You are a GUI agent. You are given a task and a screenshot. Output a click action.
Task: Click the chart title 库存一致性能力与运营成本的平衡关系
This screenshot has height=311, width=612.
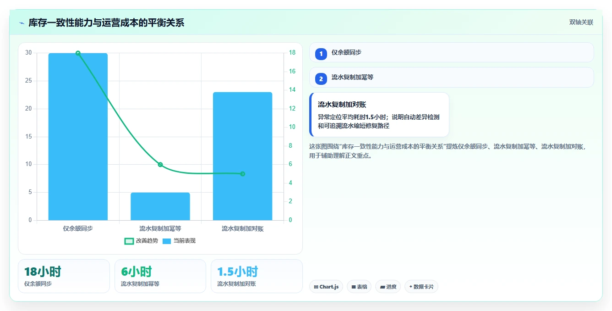[106, 23]
